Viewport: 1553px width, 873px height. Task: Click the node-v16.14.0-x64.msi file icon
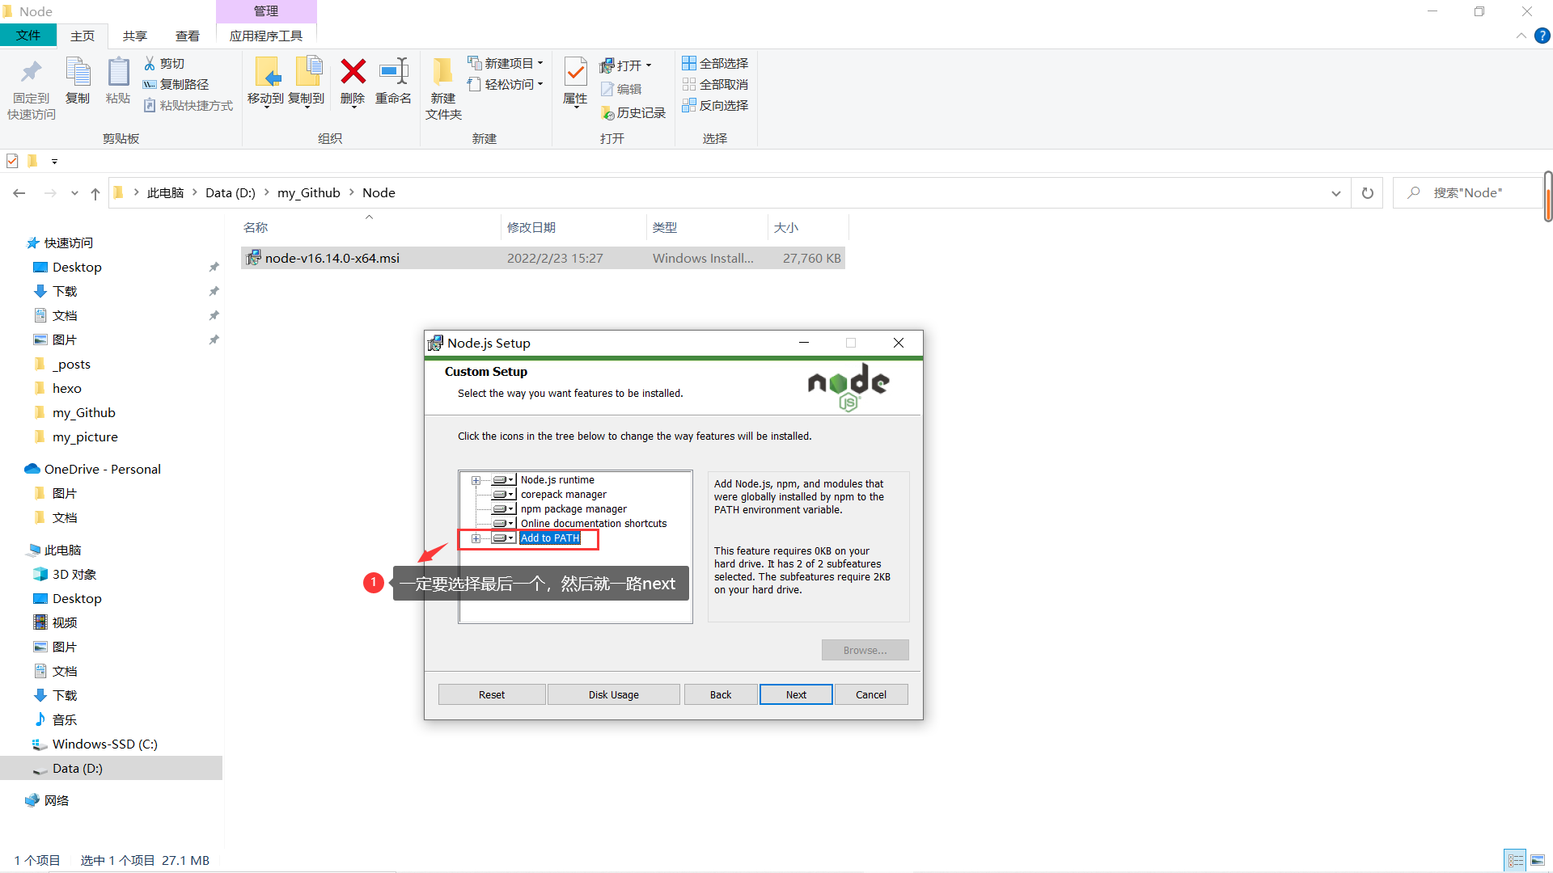pos(254,258)
